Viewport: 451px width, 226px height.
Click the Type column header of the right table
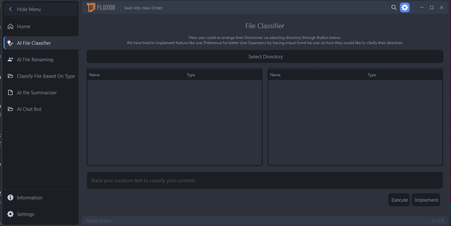point(372,75)
